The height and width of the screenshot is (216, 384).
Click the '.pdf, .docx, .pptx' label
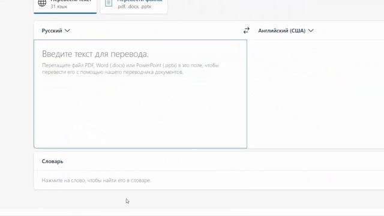point(134,7)
